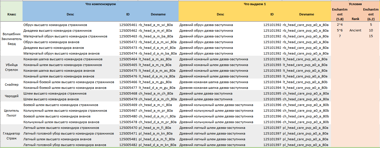The image size is (380, 148).
Task: Select the 'Условия' header cell
Action: (x=355, y=4)
